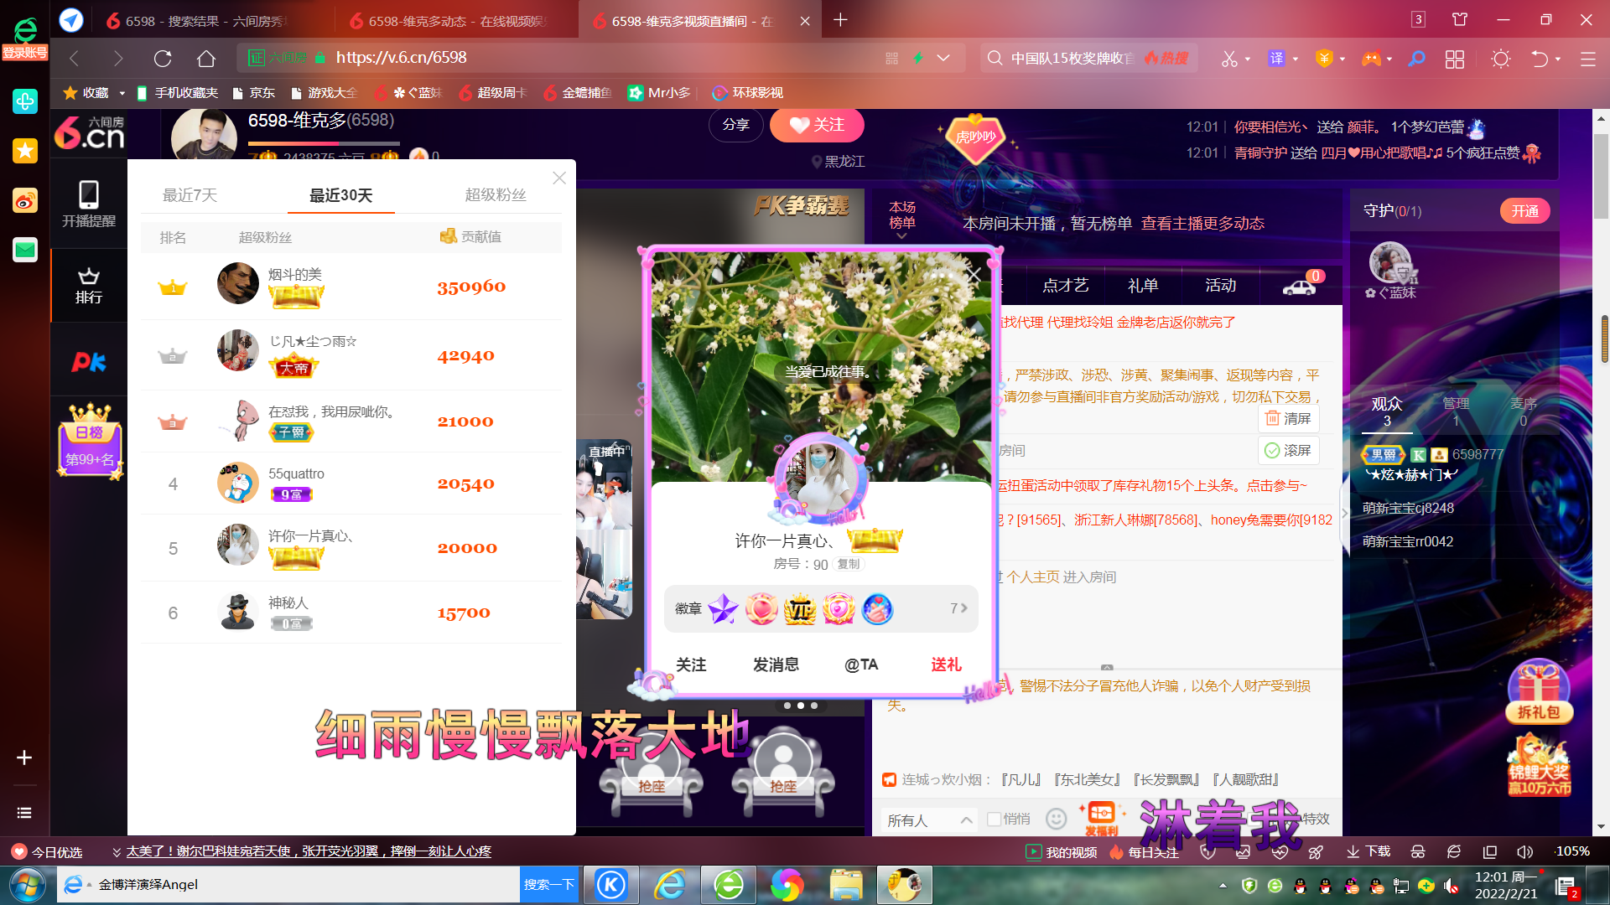Screen dimensions: 1610x905
Task: Open the PK icon in left sidebar
Action: 89,362
